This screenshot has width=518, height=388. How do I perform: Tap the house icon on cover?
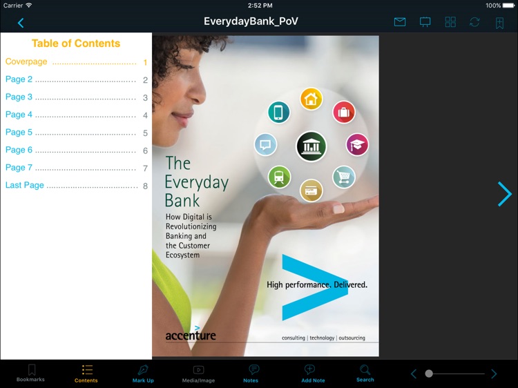click(x=311, y=99)
